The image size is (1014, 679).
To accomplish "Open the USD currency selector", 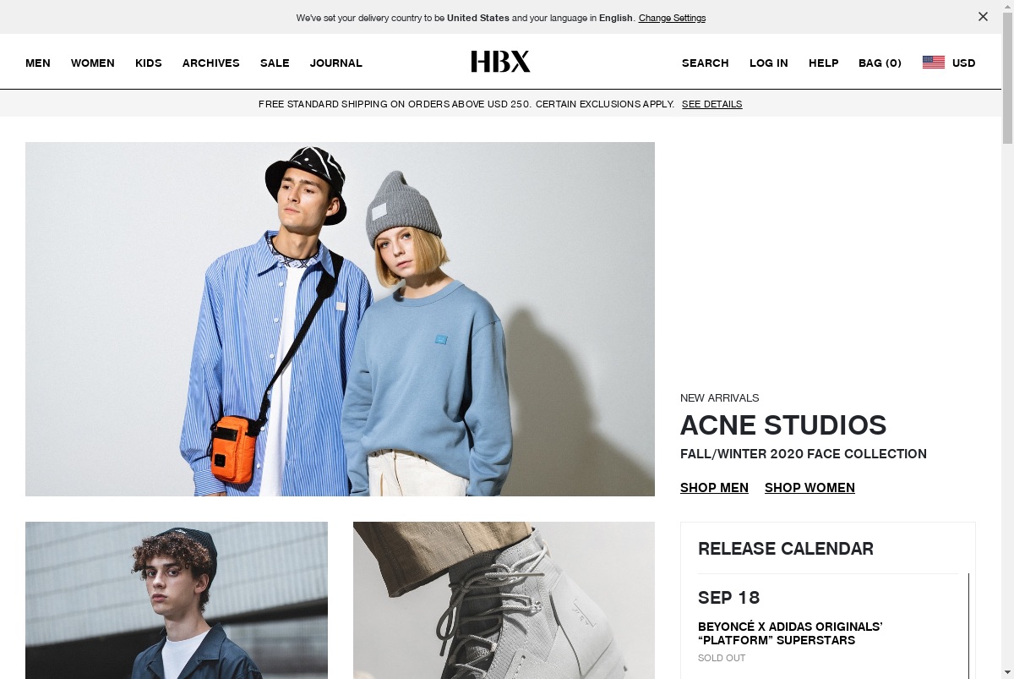I will pos(963,63).
